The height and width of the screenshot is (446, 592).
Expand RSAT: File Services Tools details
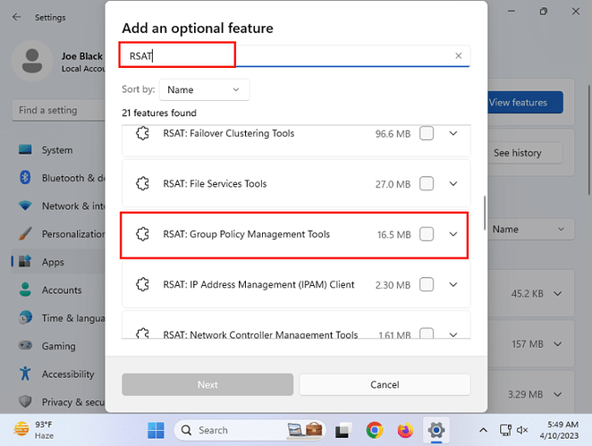[453, 184]
